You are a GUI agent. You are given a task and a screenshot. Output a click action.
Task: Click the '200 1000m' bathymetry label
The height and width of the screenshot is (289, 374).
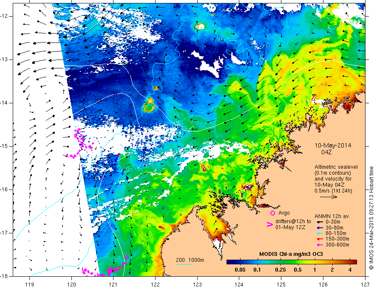click(190, 260)
